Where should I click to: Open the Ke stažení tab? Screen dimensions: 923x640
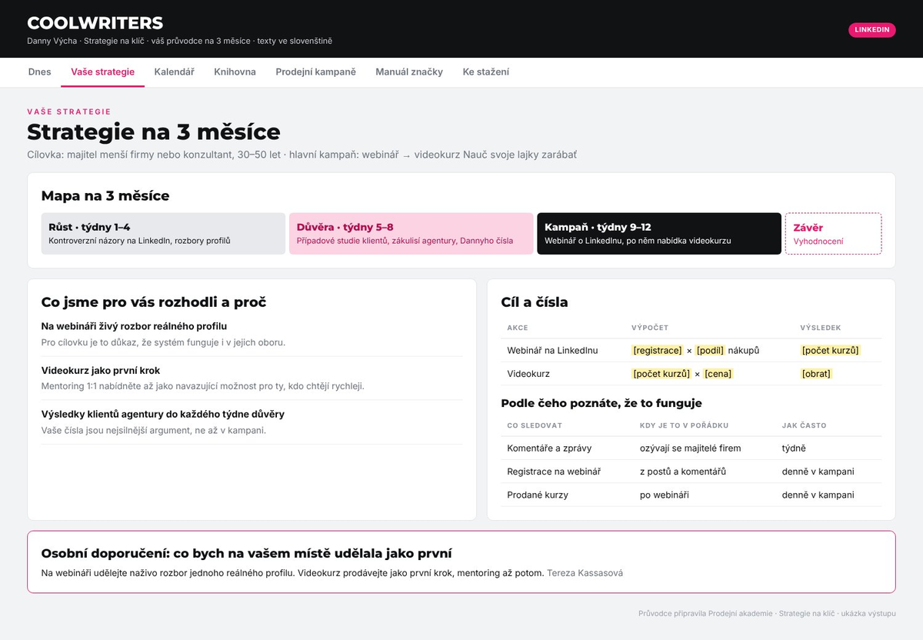[x=485, y=72]
